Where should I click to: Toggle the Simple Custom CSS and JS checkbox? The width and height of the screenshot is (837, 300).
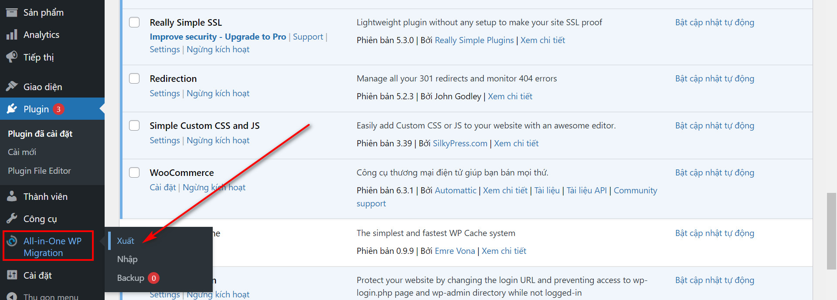click(x=134, y=125)
